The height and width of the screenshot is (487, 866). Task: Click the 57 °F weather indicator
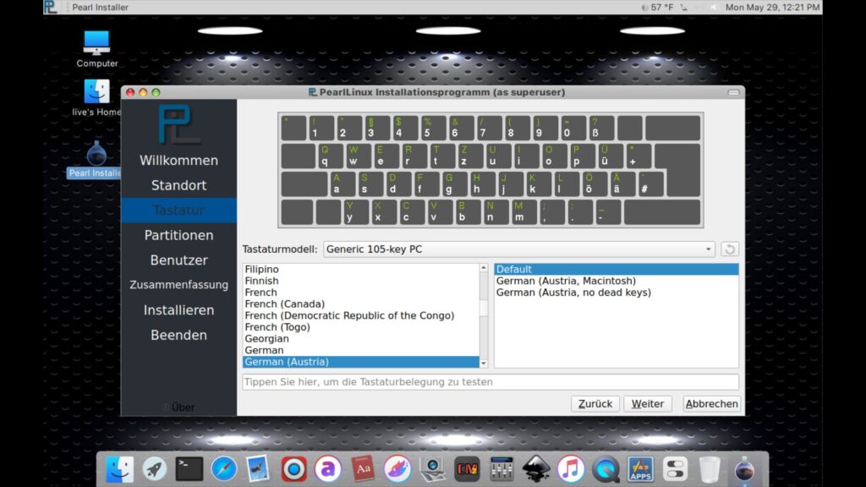point(657,7)
